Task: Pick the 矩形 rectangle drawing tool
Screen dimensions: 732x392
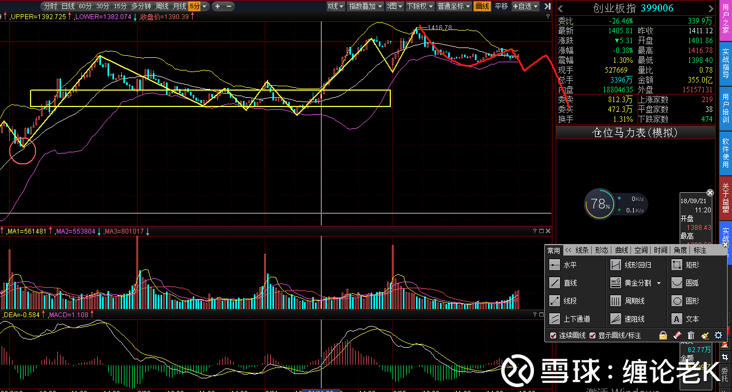Action: [x=685, y=265]
